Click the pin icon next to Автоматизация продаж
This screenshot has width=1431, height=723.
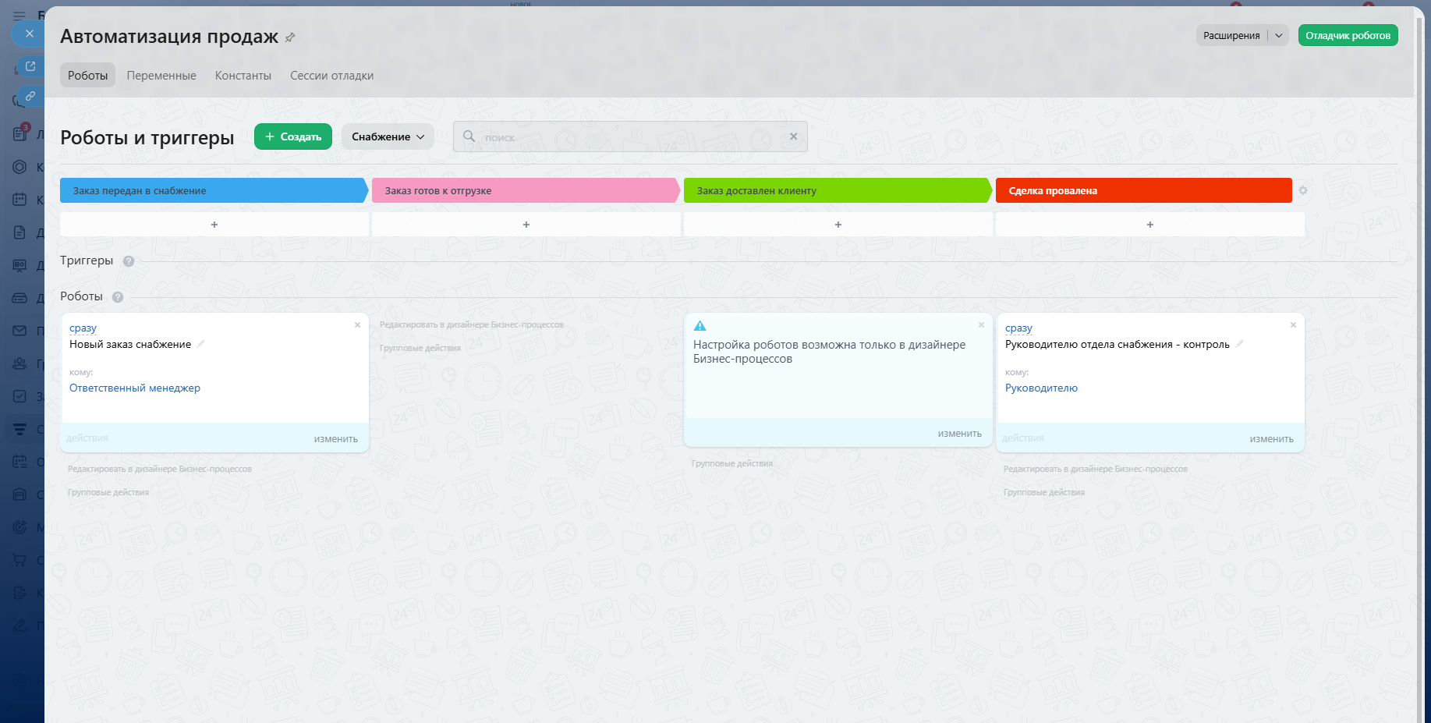coord(290,37)
